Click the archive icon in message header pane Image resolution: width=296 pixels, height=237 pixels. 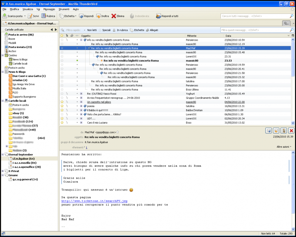[x=284, y=131]
